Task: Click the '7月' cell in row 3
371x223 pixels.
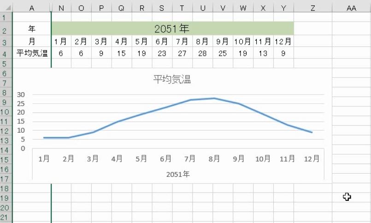Action: click(183, 41)
